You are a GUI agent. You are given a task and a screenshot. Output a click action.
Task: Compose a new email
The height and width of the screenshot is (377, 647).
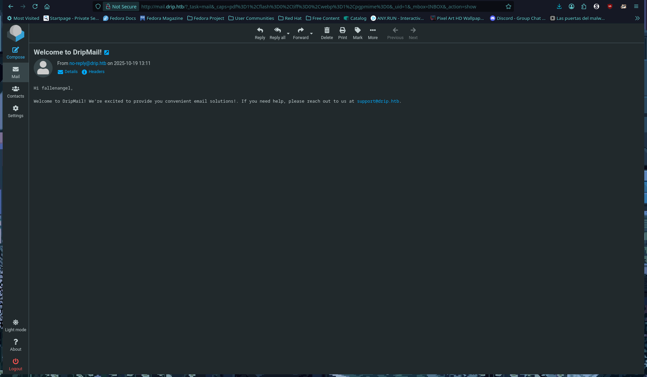pyautogui.click(x=16, y=53)
